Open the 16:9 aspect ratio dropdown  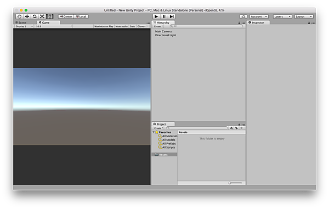click(54, 26)
